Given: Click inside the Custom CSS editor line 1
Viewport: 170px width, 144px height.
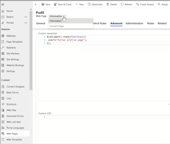Looking at the screenshot, I should (x=108, y=117).
